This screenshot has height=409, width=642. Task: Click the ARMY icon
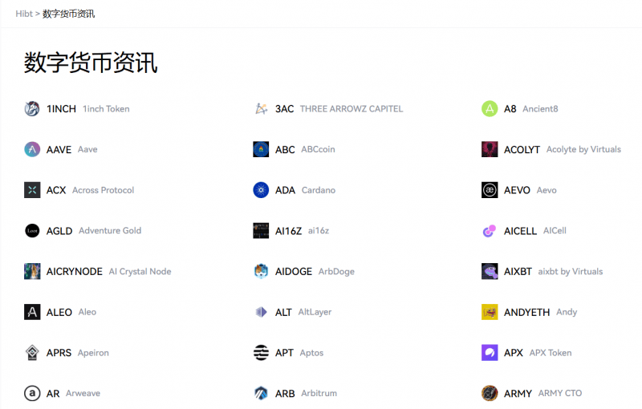490,394
